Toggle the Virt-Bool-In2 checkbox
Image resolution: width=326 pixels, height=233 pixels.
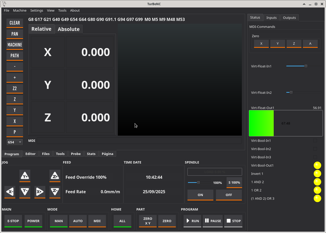coord(315,149)
